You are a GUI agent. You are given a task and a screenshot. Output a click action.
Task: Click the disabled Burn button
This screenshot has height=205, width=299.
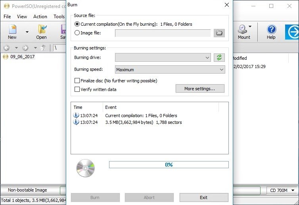[95, 197]
